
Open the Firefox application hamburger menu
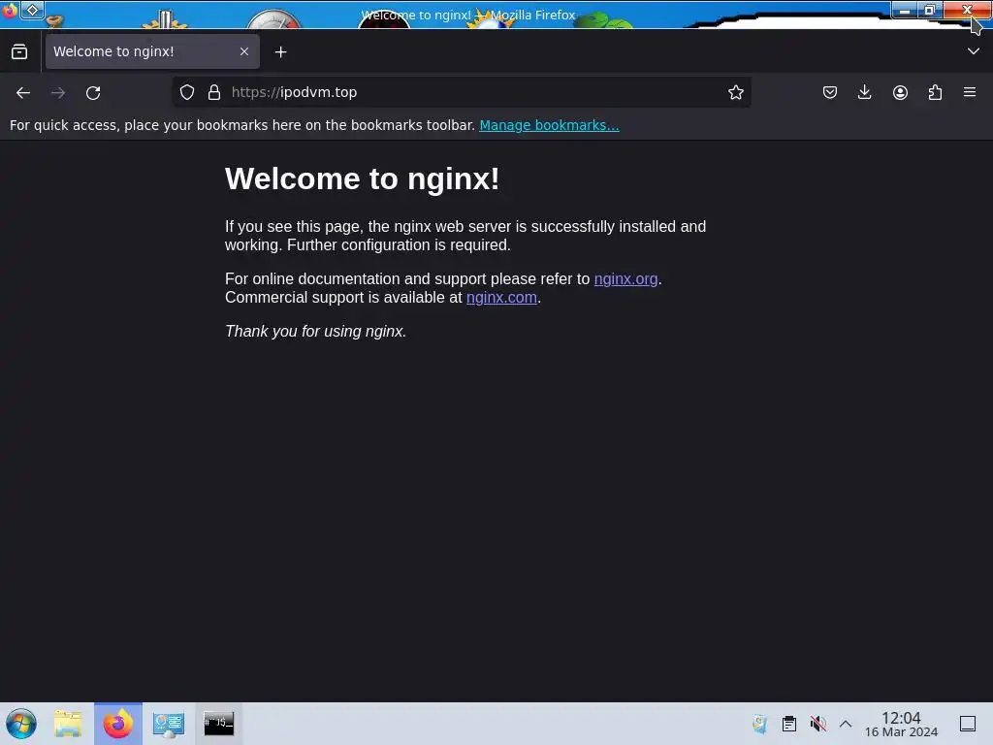point(970,92)
